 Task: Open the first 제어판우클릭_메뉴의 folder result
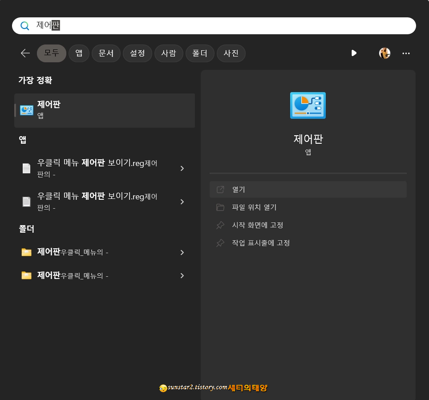(105, 252)
